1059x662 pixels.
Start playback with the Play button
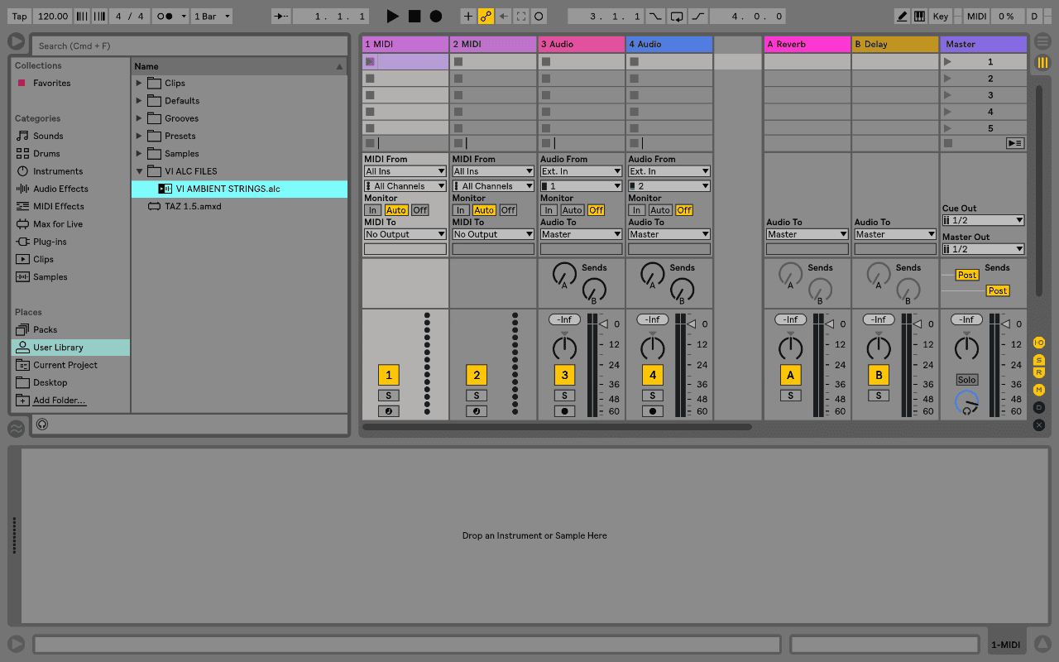(x=392, y=17)
